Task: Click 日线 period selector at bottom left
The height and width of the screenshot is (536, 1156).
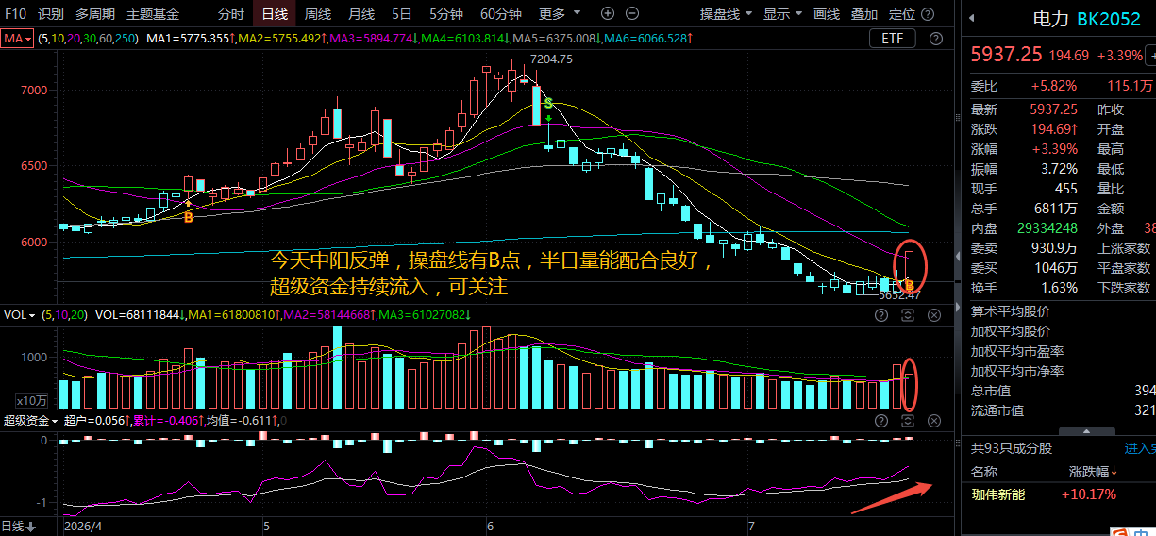Action: [x=18, y=527]
